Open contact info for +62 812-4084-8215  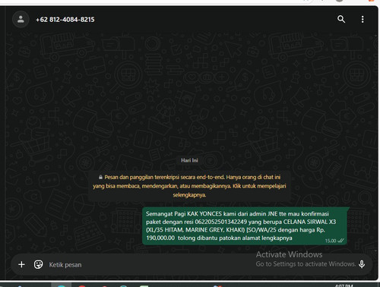pos(65,20)
